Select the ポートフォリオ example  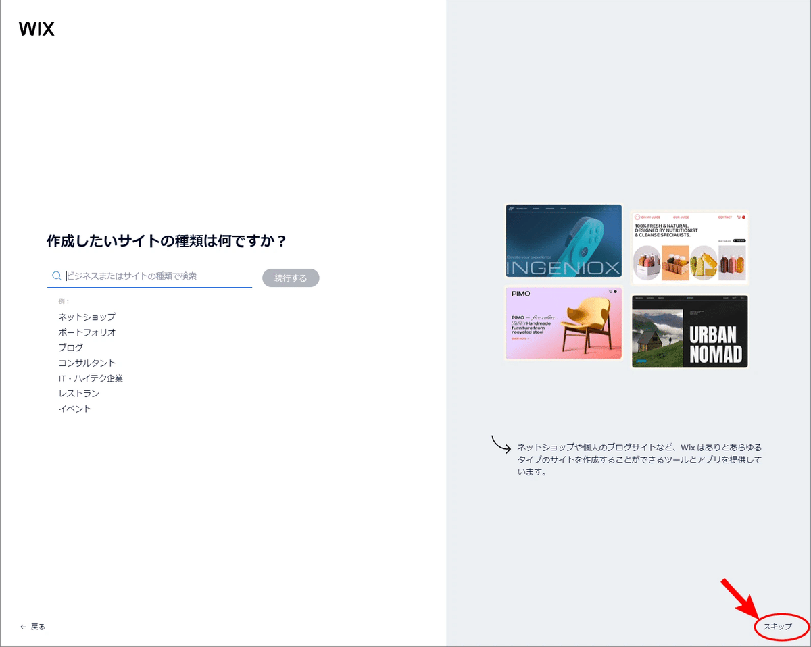(87, 332)
